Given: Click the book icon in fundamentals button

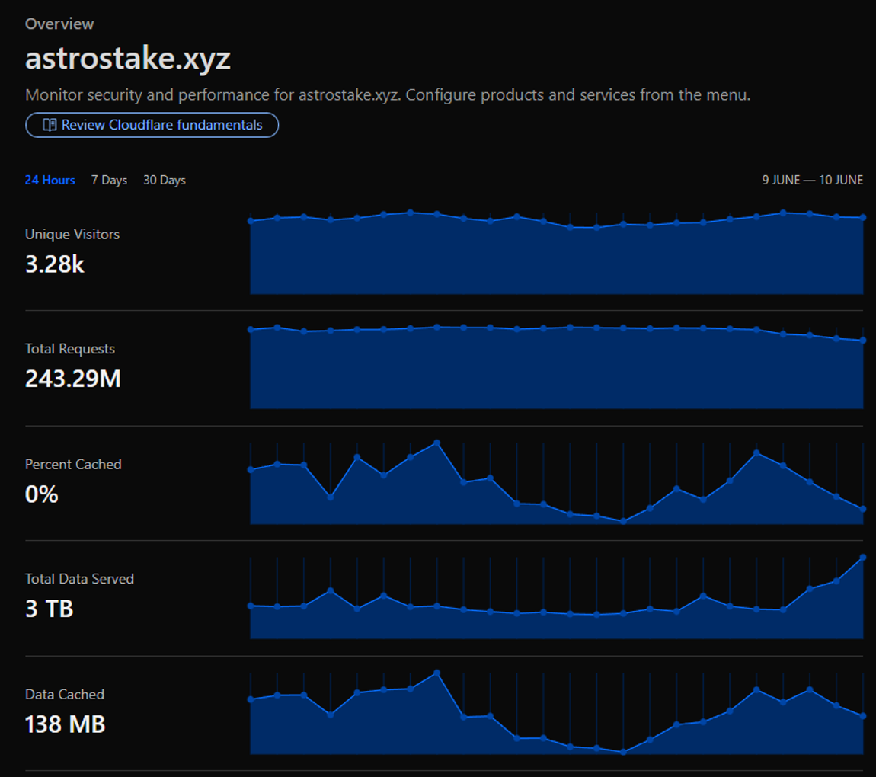Looking at the screenshot, I should [x=50, y=125].
